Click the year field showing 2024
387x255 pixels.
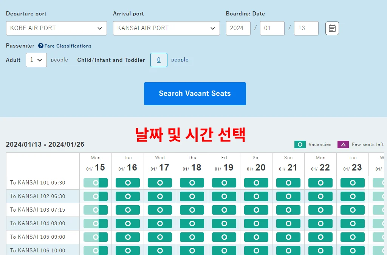coord(238,28)
